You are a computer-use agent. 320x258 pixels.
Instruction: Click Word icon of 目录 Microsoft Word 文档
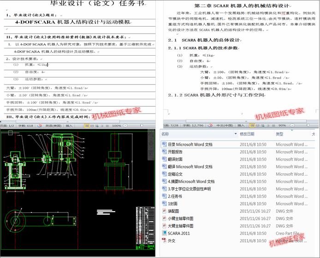click(x=164, y=144)
